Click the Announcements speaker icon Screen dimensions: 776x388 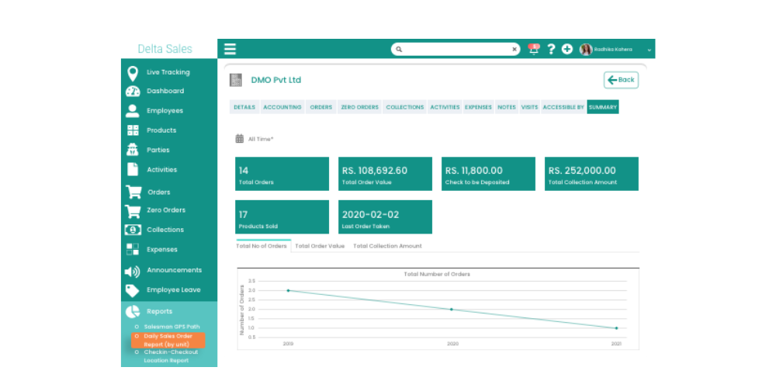132,271
